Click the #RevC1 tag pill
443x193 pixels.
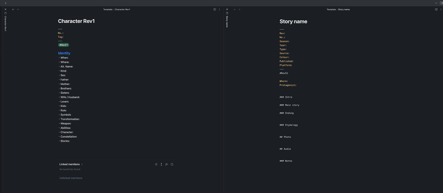64,45
